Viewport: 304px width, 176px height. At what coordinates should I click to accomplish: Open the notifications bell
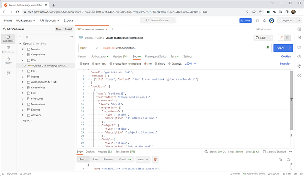tap(264, 20)
